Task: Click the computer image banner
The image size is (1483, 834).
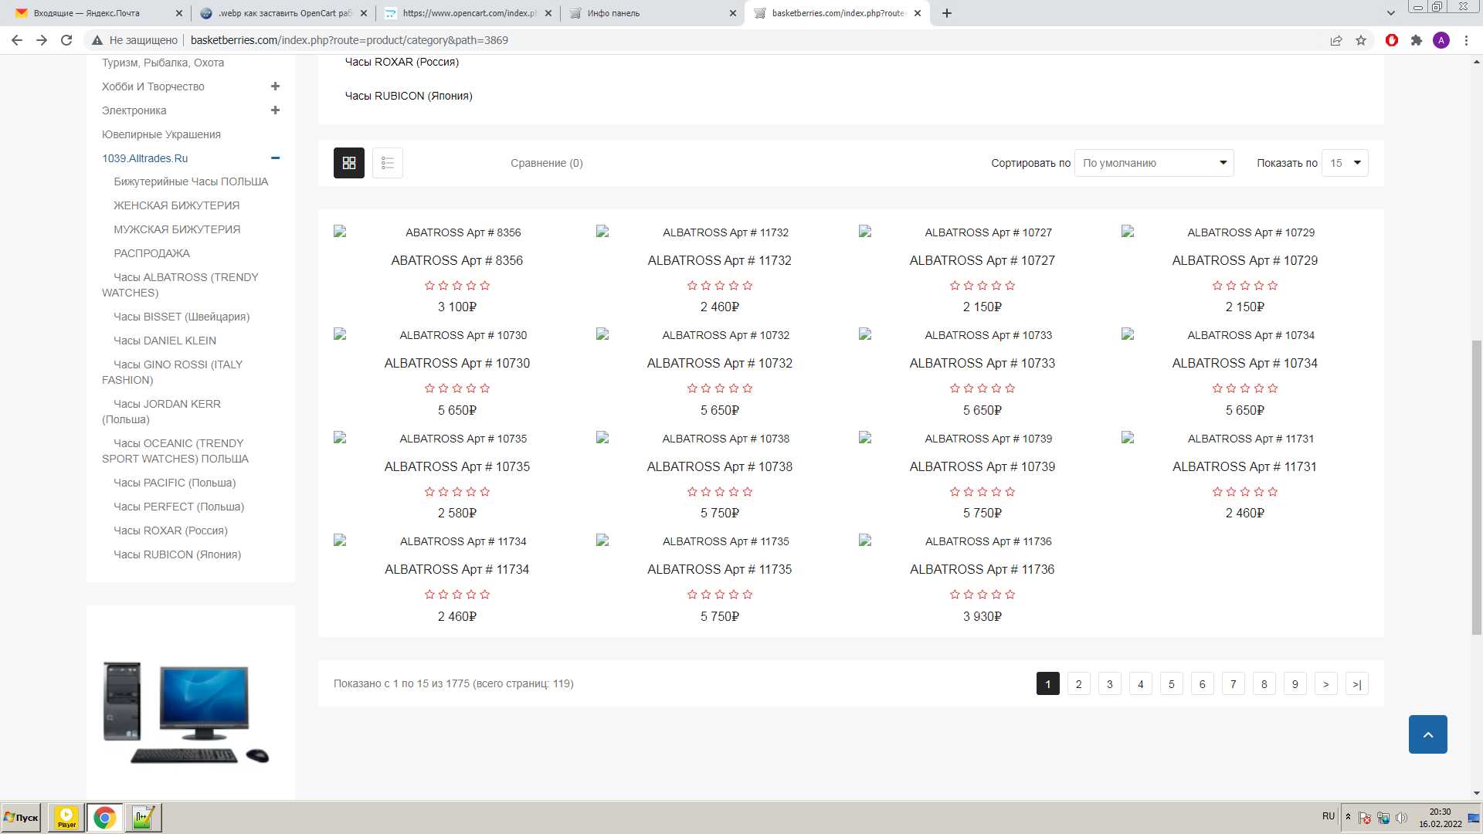Action: click(x=187, y=712)
